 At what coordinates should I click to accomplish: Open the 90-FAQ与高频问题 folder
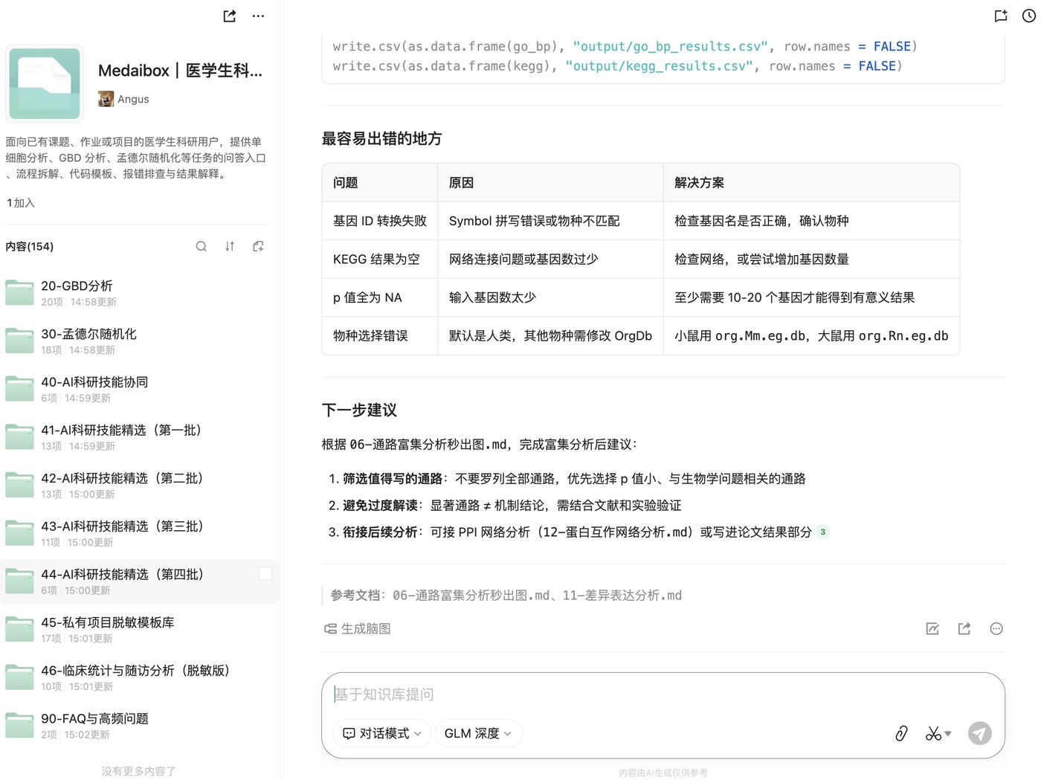click(x=138, y=726)
